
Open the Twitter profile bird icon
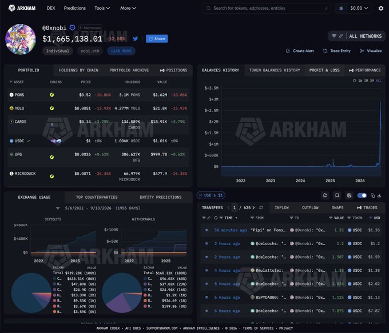coord(136,39)
